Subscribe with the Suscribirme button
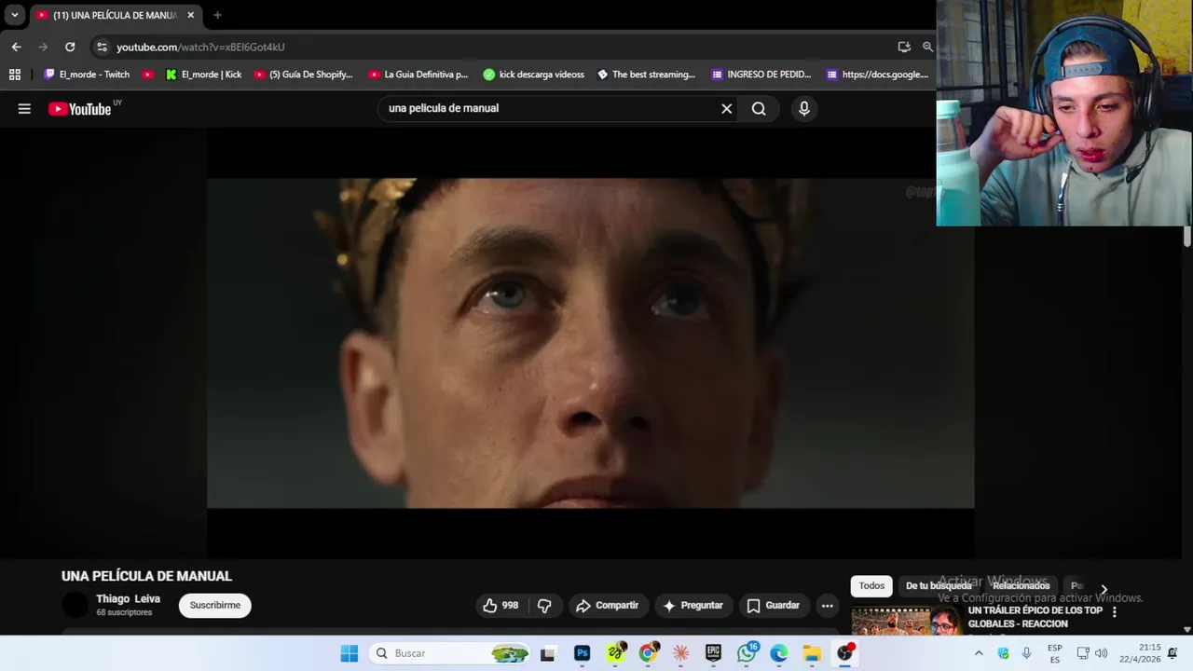The width and height of the screenshot is (1193, 671). 215,606
